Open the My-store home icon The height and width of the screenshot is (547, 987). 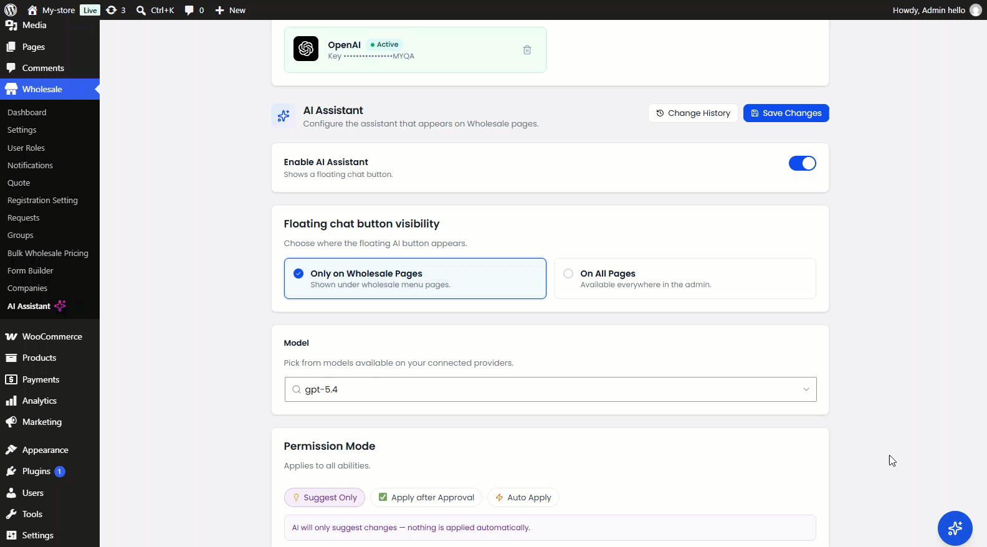click(32, 10)
